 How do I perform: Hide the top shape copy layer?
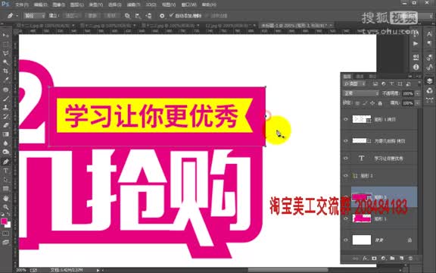[346, 119]
